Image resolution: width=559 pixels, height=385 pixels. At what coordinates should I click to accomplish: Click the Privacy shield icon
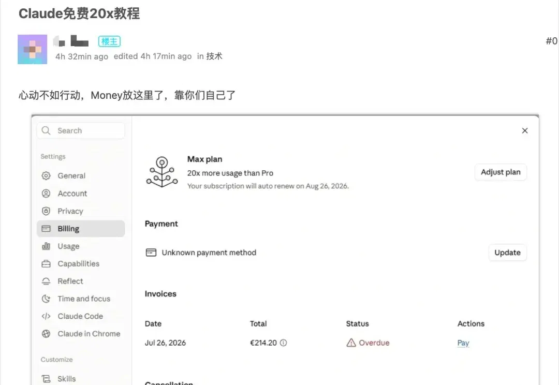point(46,211)
